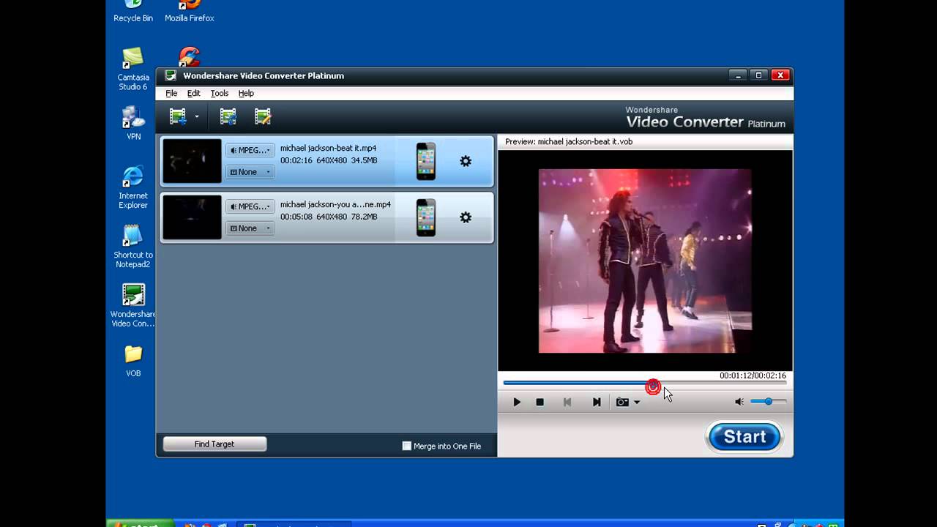
Task: Click the 640X480 34.5MB file details
Action: (x=347, y=160)
